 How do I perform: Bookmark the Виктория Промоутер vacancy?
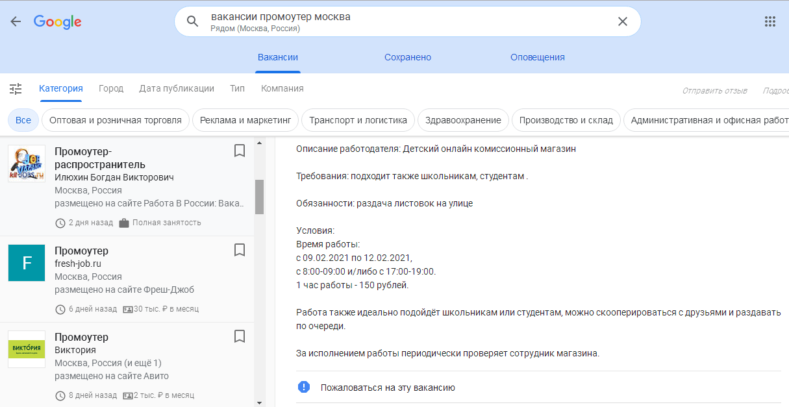[239, 336]
